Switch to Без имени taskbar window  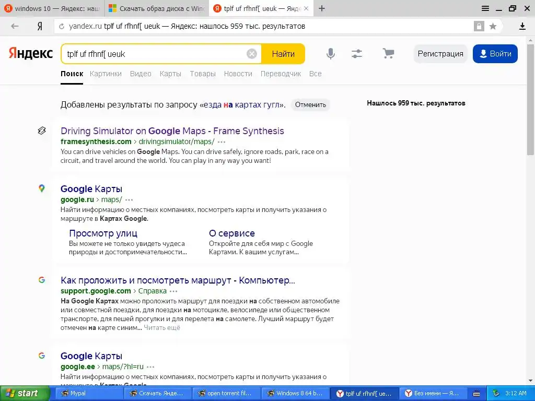433,393
